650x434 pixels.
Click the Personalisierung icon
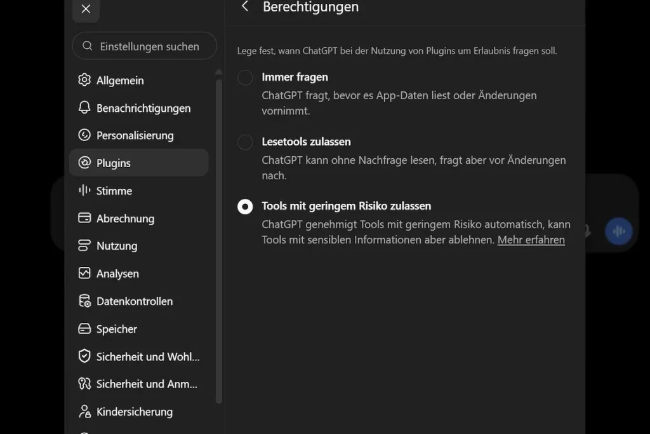click(84, 135)
